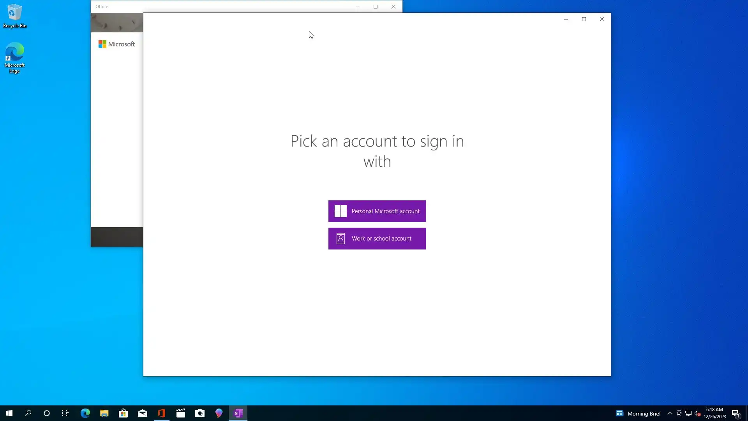Open Movies & TV clapperboard icon
The height and width of the screenshot is (421, 748).
(x=181, y=413)
